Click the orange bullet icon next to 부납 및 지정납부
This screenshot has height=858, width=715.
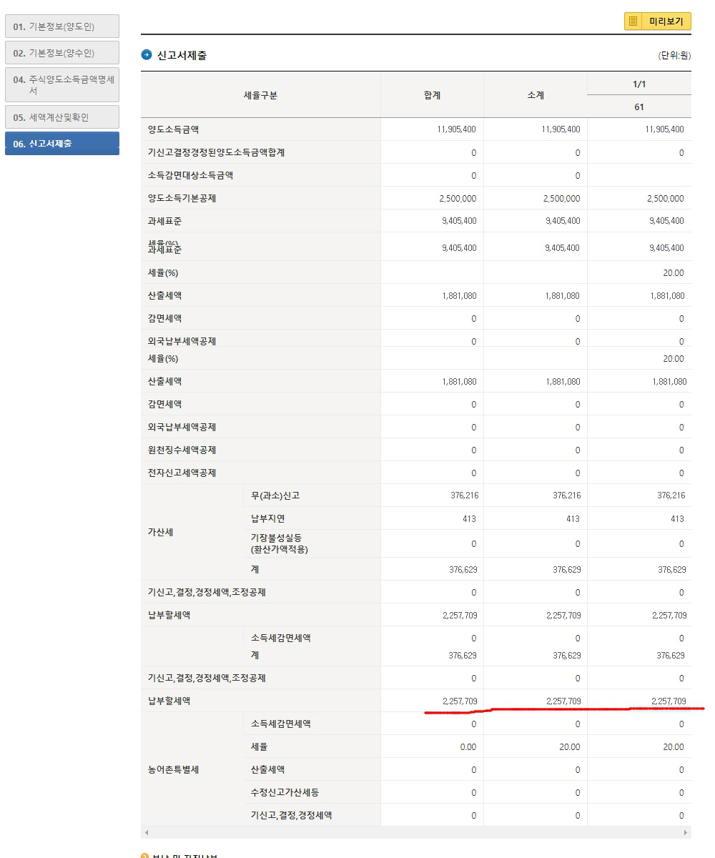click(x=146, y=856)
